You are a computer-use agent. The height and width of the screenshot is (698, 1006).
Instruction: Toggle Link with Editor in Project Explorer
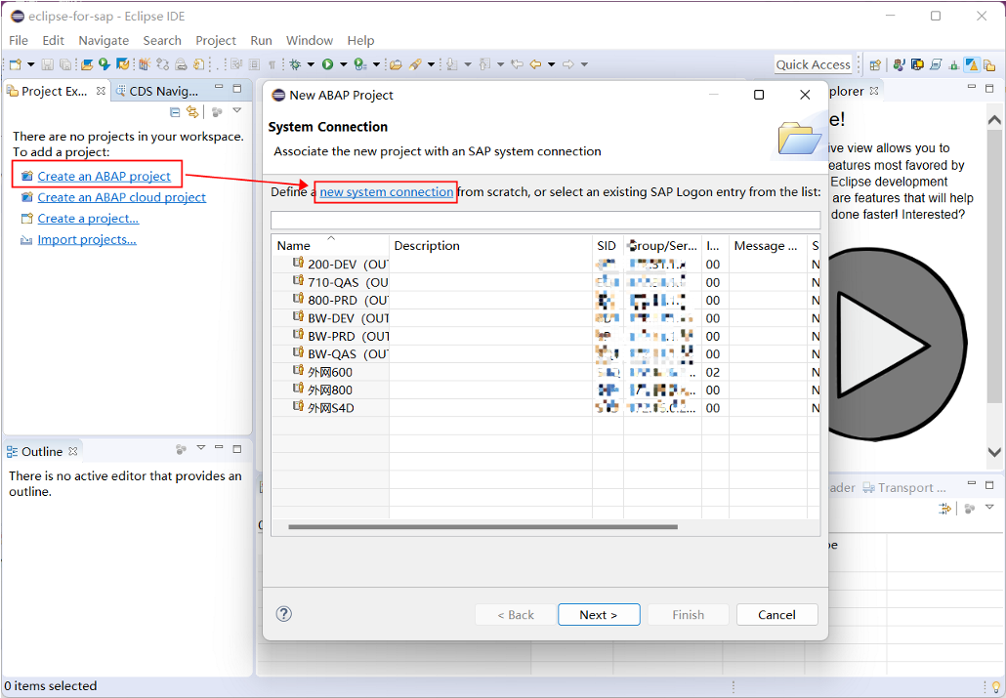[x=191, y=112]
